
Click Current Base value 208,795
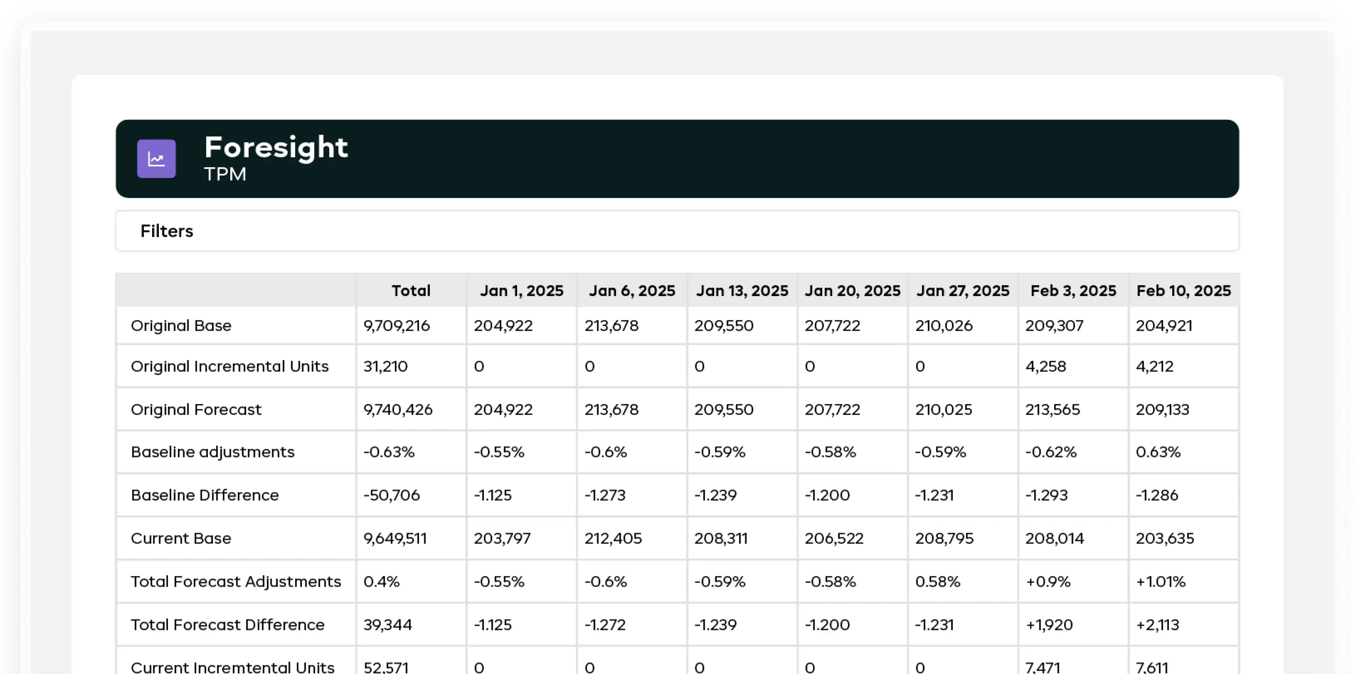[945, 538]
